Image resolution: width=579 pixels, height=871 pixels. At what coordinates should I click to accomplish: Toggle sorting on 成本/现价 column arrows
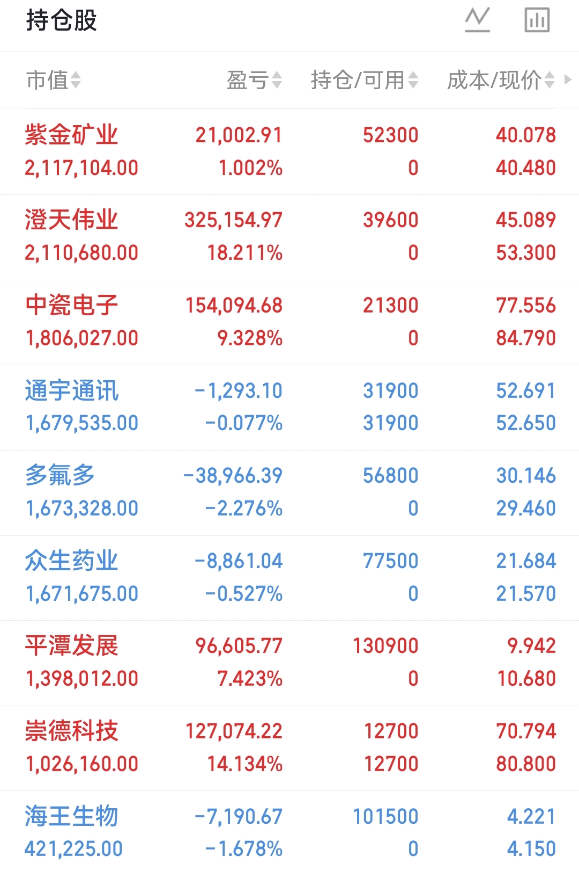coord(549,81)
